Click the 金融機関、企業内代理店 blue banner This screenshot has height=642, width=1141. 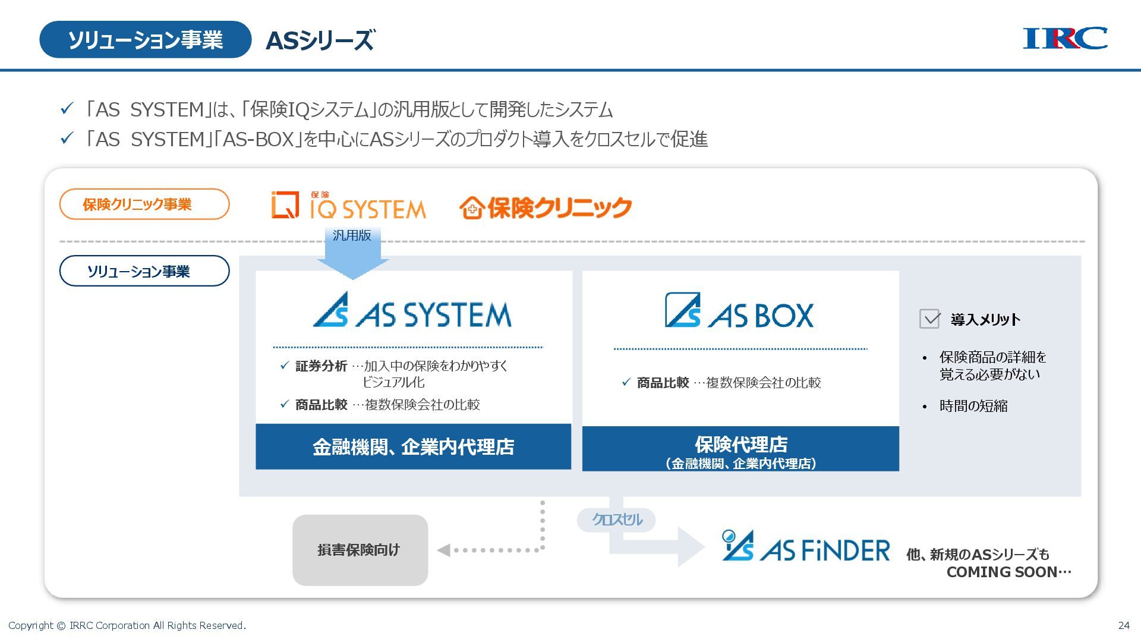tap(413, 446)
